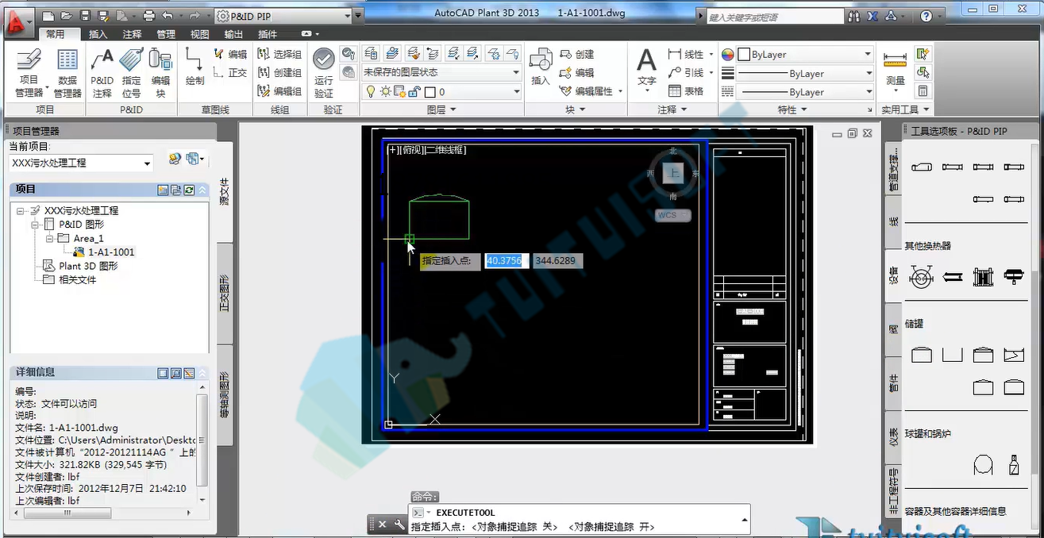Click the 运行验证 run validation icon
Screen dimensions: 1044x538
323,72
